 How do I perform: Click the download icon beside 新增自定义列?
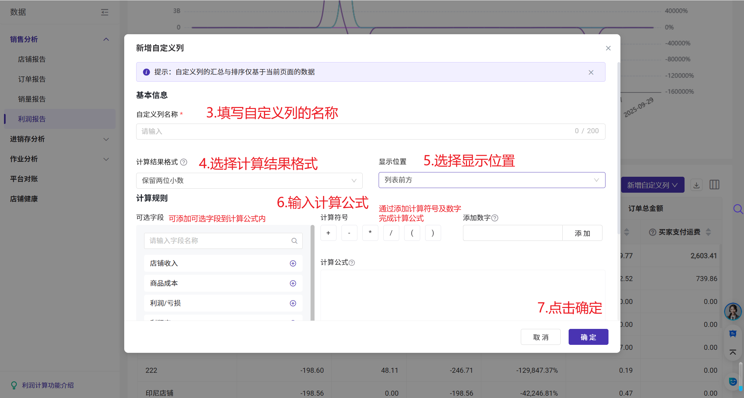(697, 185)
